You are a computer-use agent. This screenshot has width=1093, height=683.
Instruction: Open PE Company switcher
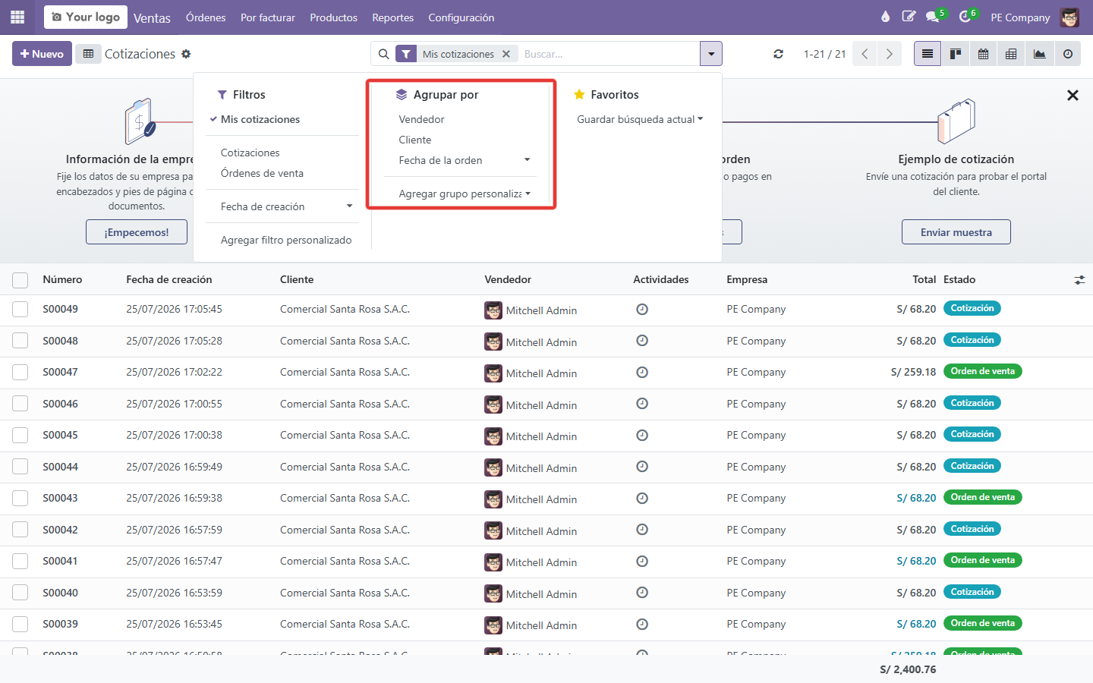click(1020, 17)
